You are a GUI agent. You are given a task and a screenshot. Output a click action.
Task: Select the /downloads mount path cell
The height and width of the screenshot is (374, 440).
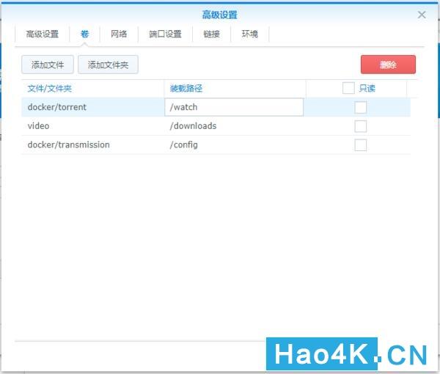click(x=235, y=126)
